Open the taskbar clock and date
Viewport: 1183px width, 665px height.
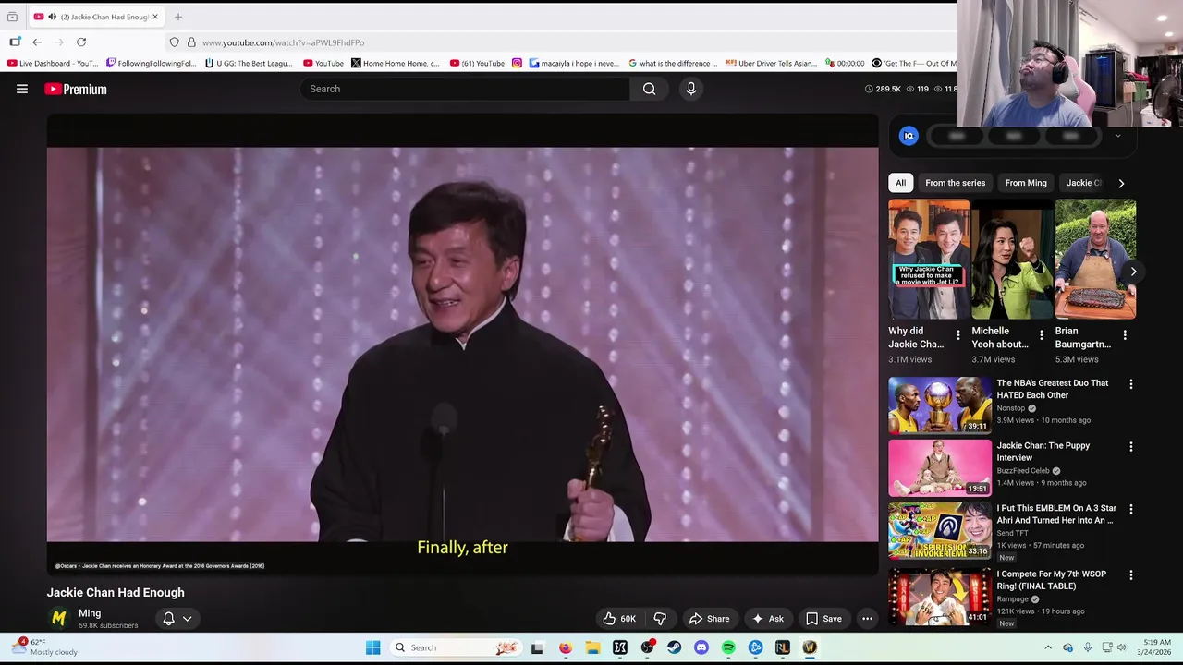coord(1156,647)
